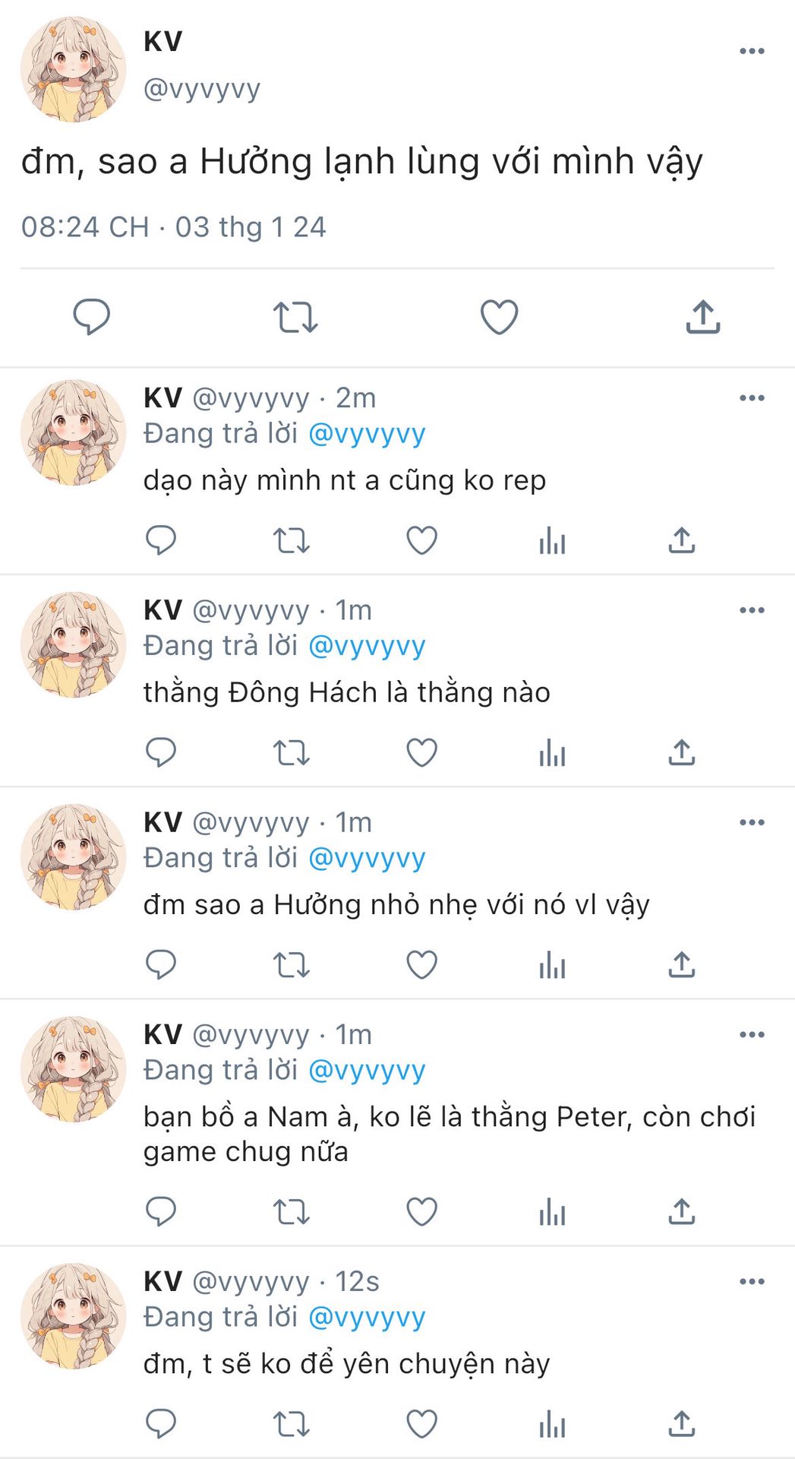View analytics of 'thằng Đông Hách là thằng nào' reply

coord(552,753)
